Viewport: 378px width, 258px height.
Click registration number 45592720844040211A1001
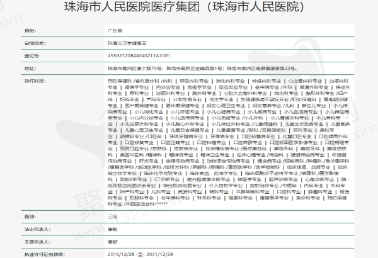click(x=139, y=55)
